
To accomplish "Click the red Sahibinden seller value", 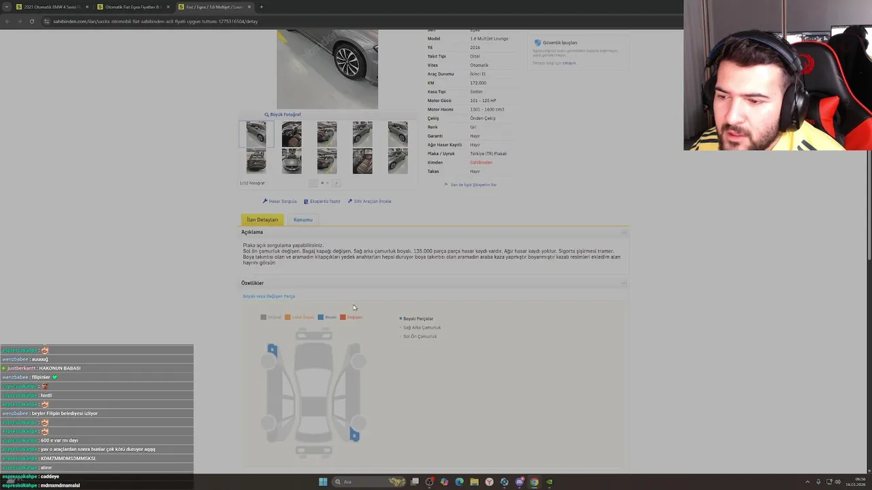I will tap(481, 163).
